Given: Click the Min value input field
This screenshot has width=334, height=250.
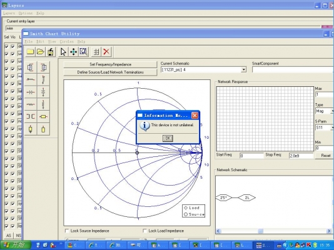Looking at the screenshot, I should [325, 148].
